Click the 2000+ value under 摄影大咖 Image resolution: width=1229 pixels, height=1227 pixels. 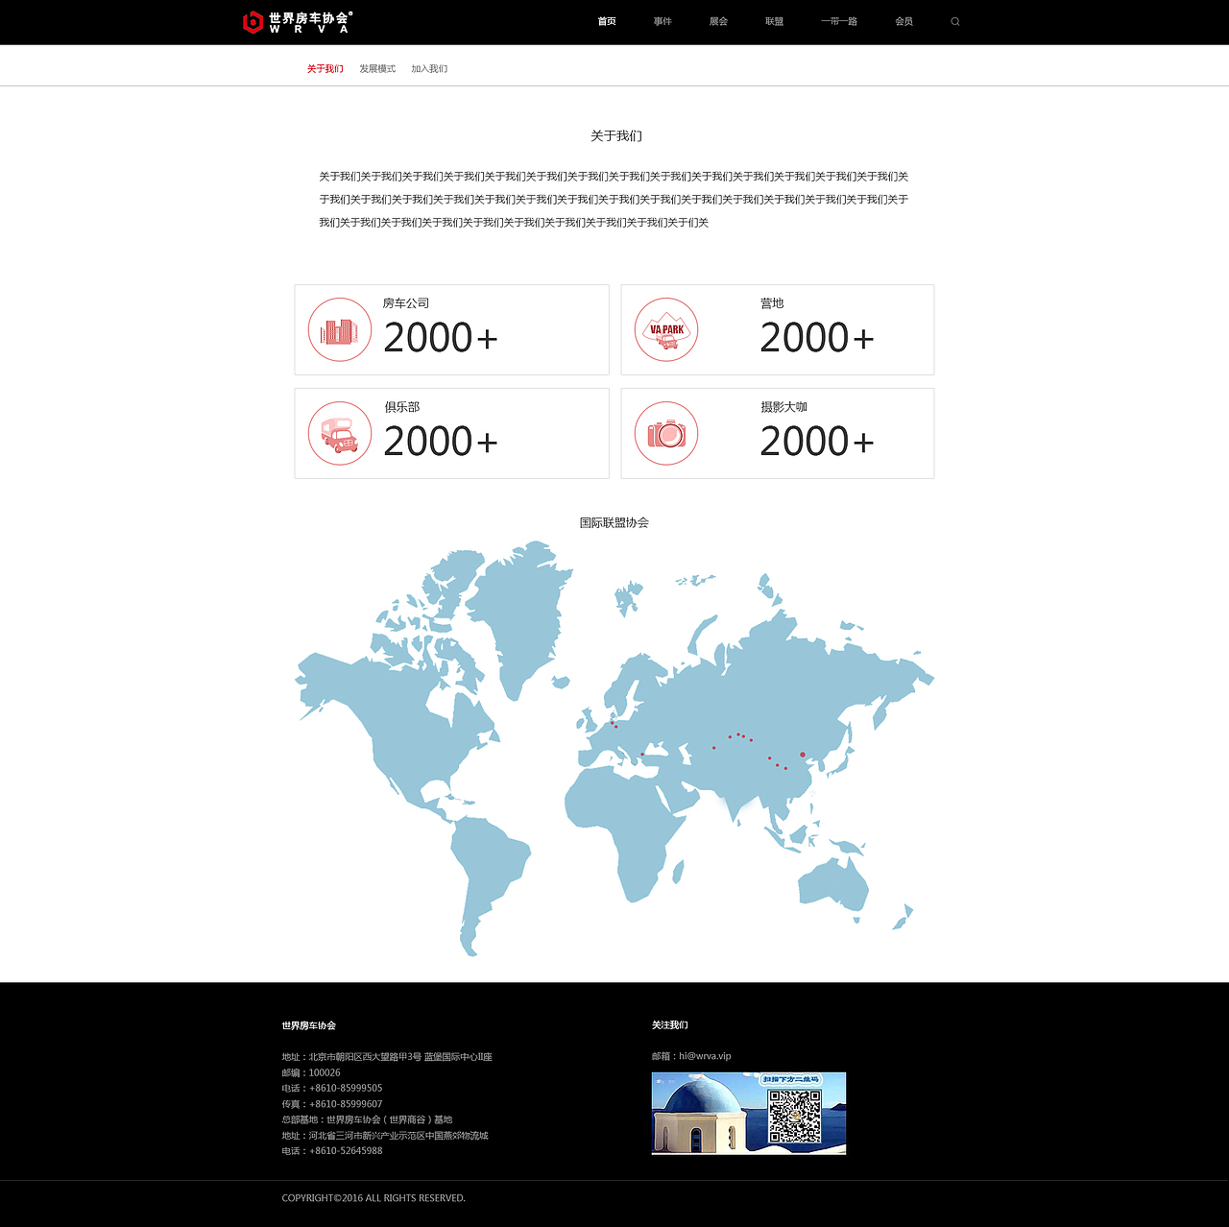click(x=817, y=442)
